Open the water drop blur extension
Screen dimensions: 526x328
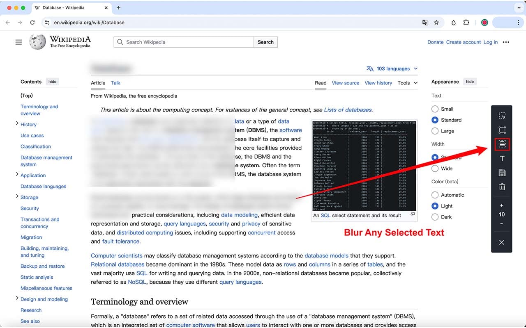tap(453, 23)
